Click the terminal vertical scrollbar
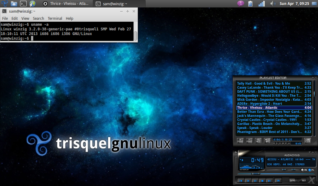Screen dimensions: 318x186 (x=136, y=36)
